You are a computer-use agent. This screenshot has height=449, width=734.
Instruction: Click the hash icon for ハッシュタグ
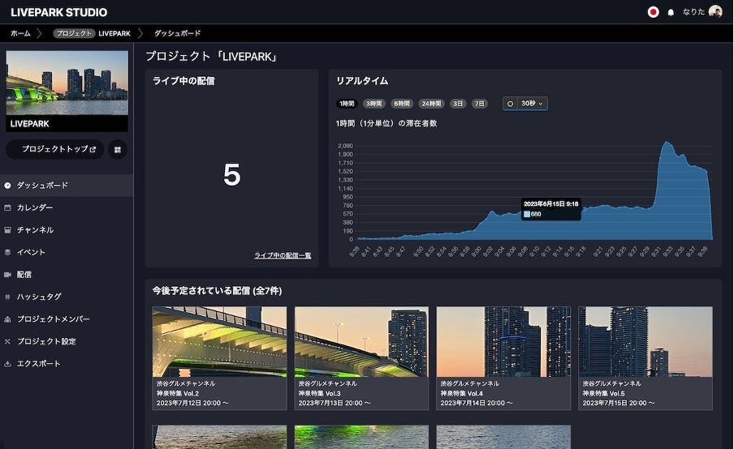click(7, 297)
